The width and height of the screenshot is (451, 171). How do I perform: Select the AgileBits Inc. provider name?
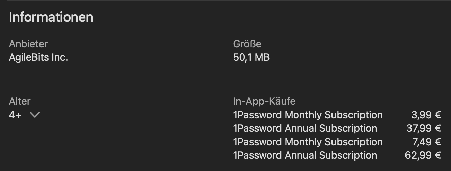point(38,57)
